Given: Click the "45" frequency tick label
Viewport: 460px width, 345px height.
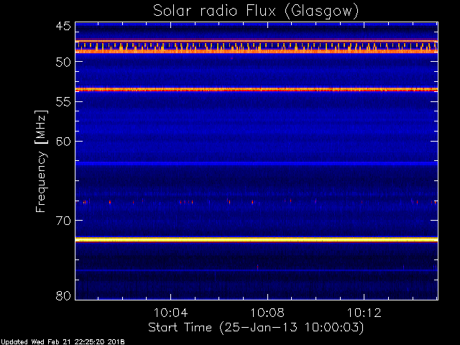Looking at the screenshot, I should pos(63,26).
